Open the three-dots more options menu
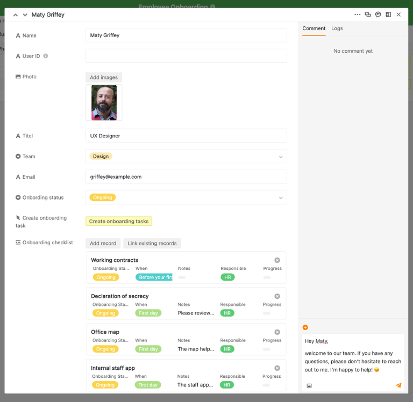Screen dimensions: 413x402 358,14
